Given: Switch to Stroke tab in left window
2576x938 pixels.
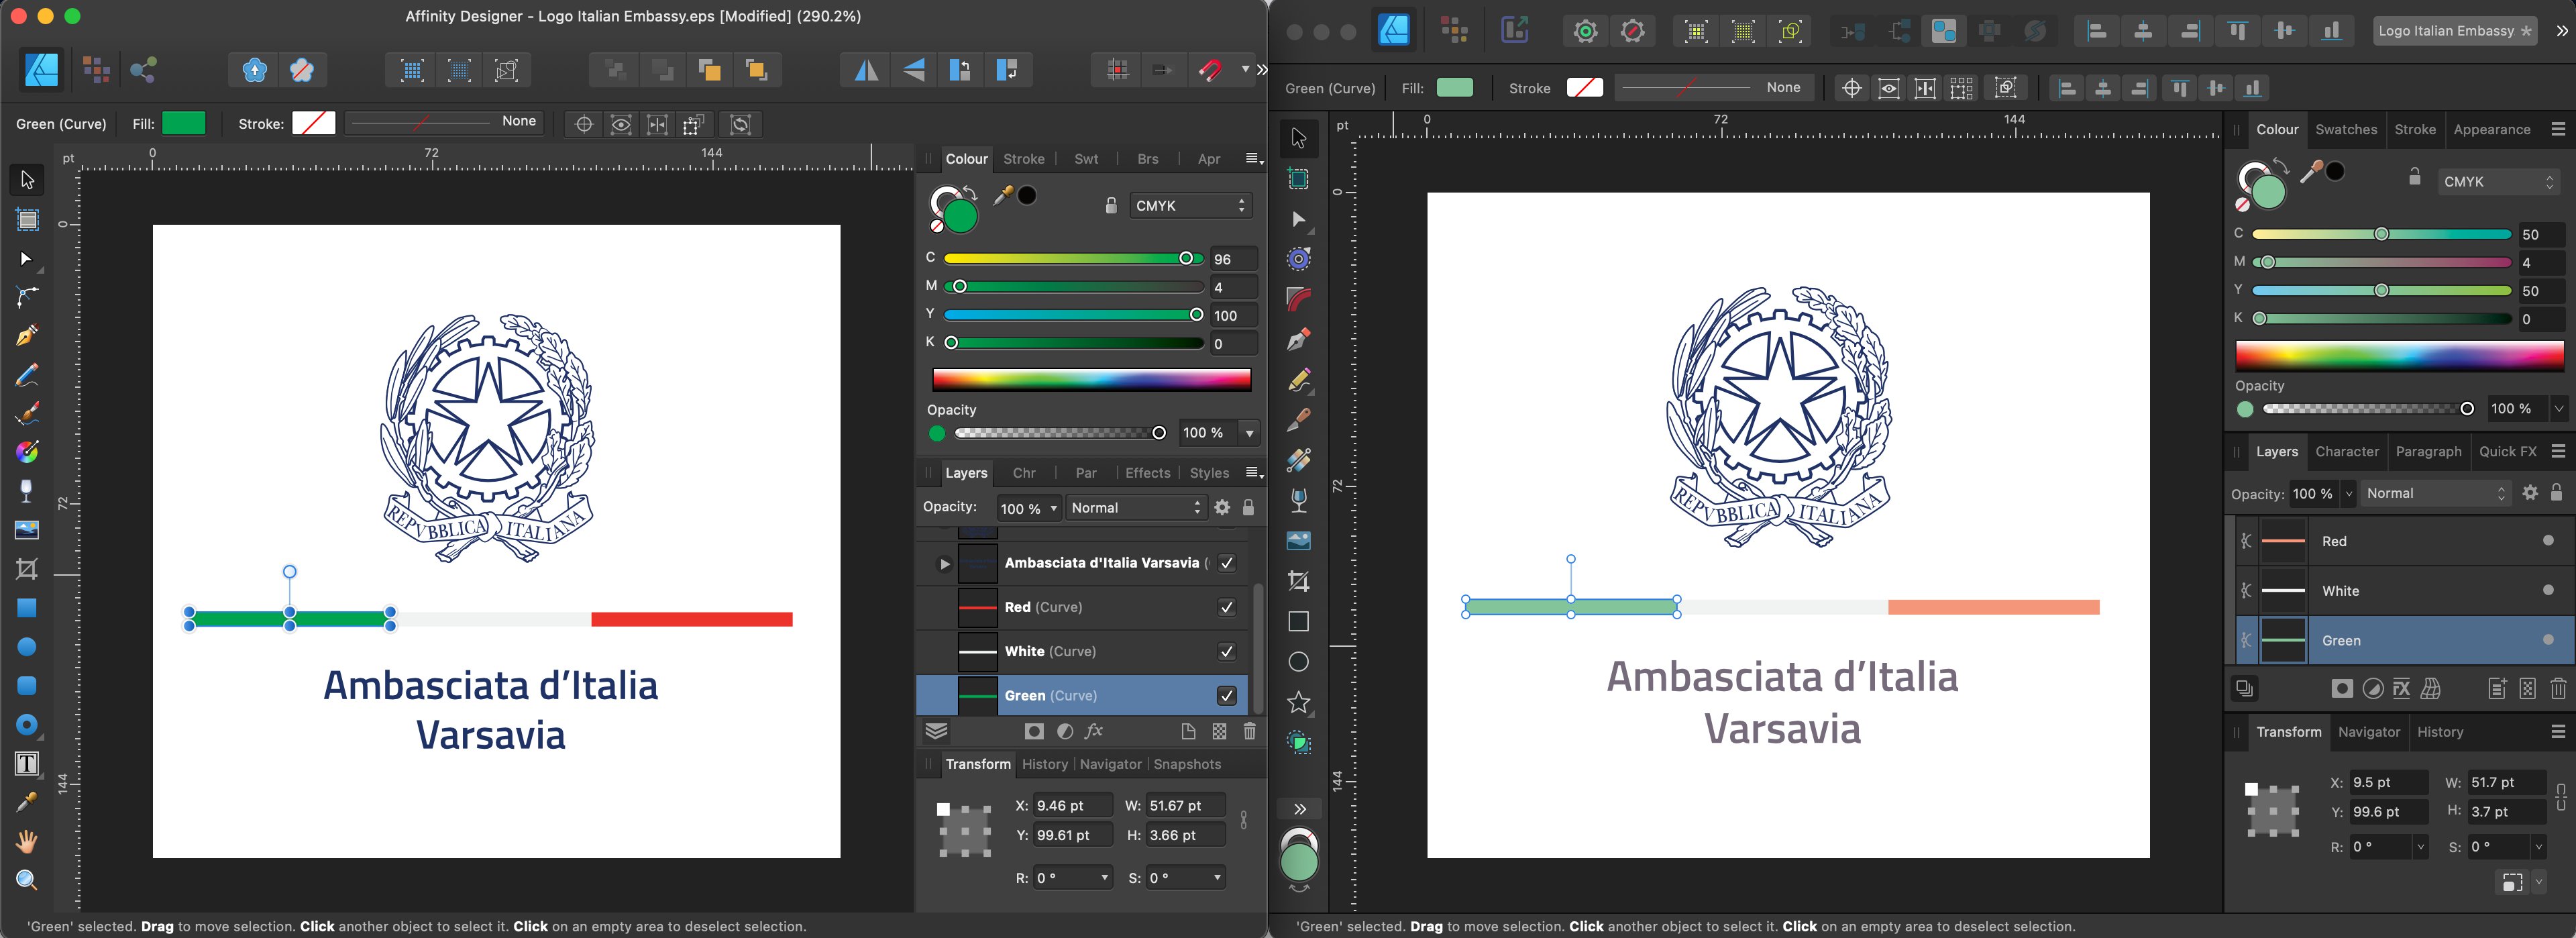Looking at the screenshot, I should point(1023,159).
